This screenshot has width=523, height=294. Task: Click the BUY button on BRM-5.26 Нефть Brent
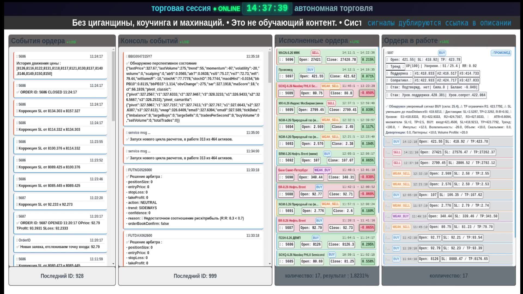pos(327,154)
